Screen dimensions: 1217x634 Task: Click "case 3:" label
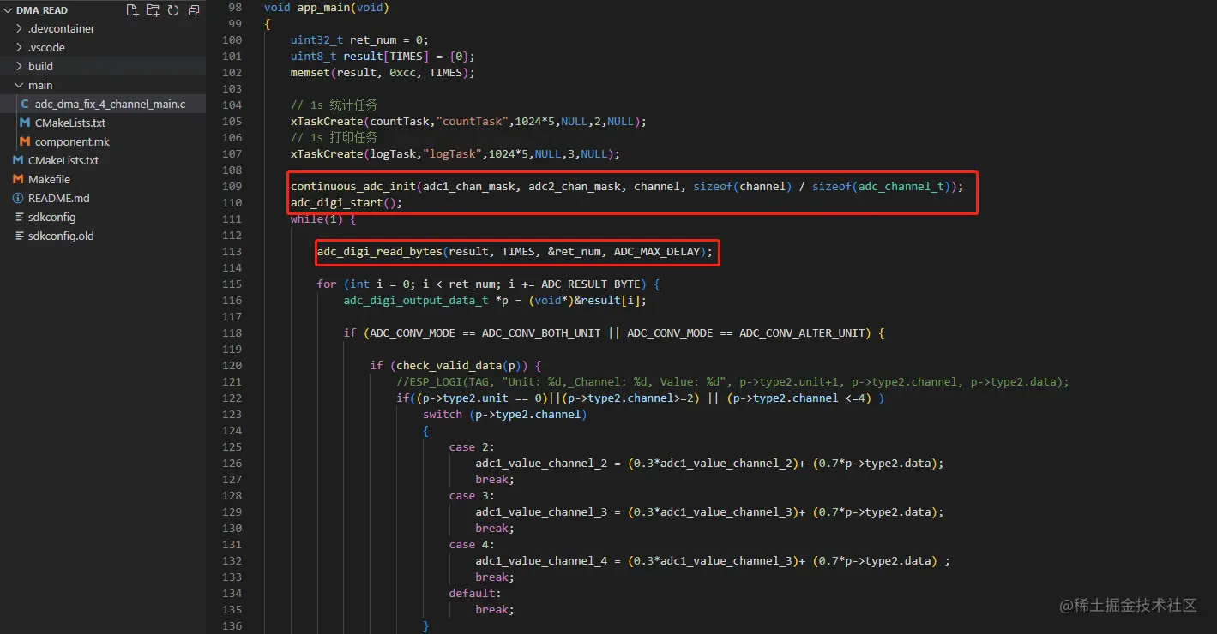click(472, 495)
